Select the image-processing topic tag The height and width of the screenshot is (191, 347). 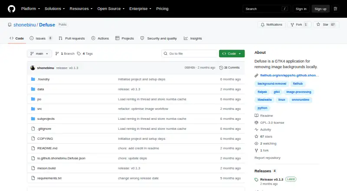pos(298,92)
